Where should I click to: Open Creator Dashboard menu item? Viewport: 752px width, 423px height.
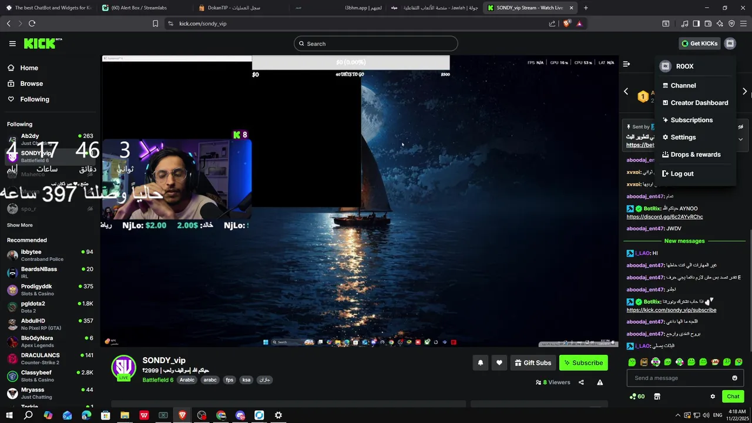click(695, 103)
